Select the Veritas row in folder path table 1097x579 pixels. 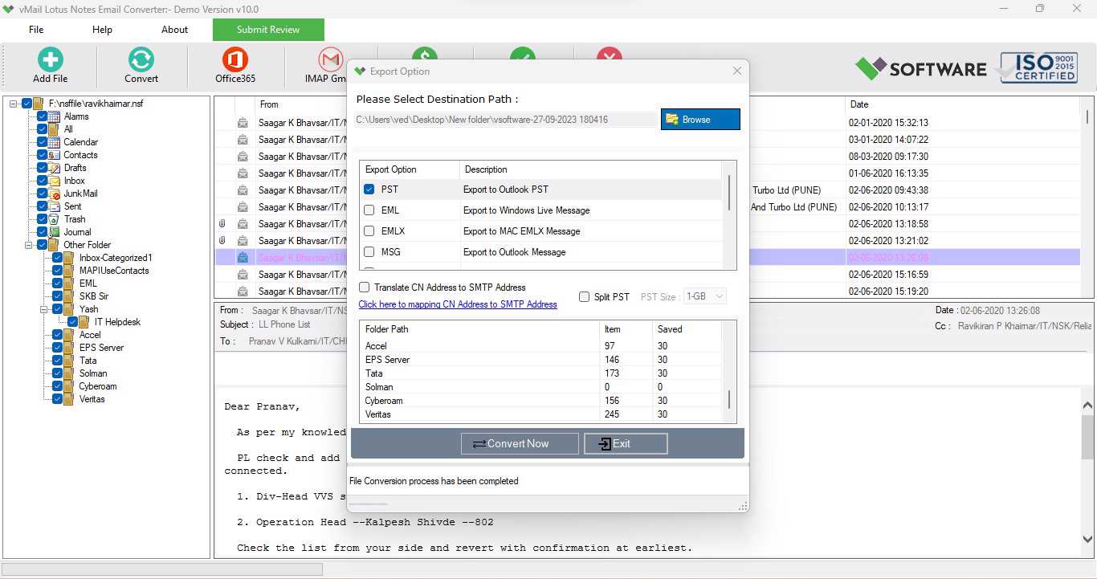[x=542, y=414]
